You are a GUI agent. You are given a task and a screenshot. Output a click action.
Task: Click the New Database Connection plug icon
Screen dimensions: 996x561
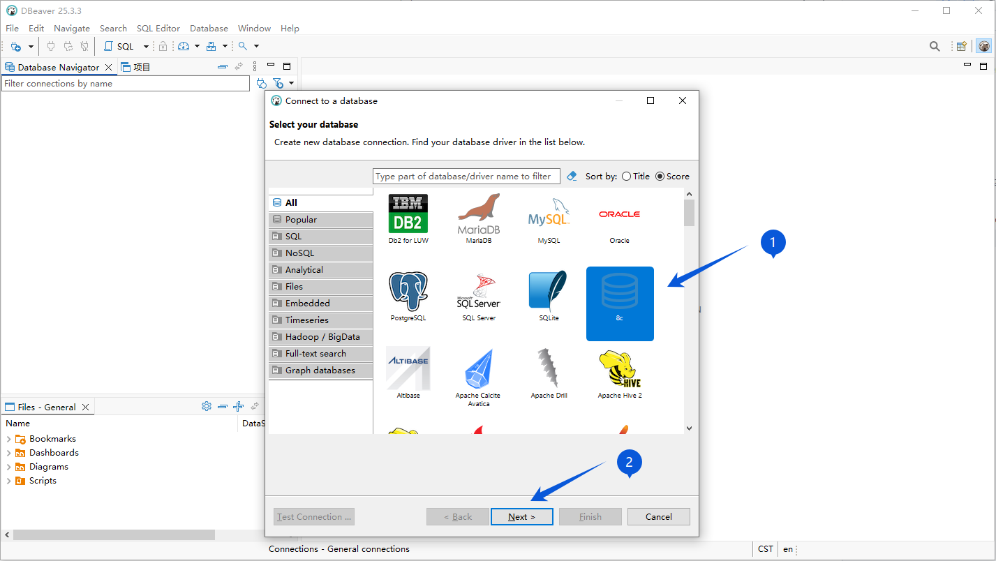click(16, 46)
